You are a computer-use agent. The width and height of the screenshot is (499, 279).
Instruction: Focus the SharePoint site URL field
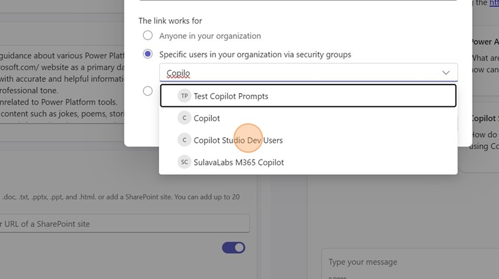pos(124,224)
